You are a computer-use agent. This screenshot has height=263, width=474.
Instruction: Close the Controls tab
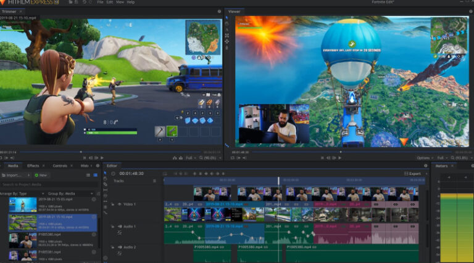pos(72,166)
